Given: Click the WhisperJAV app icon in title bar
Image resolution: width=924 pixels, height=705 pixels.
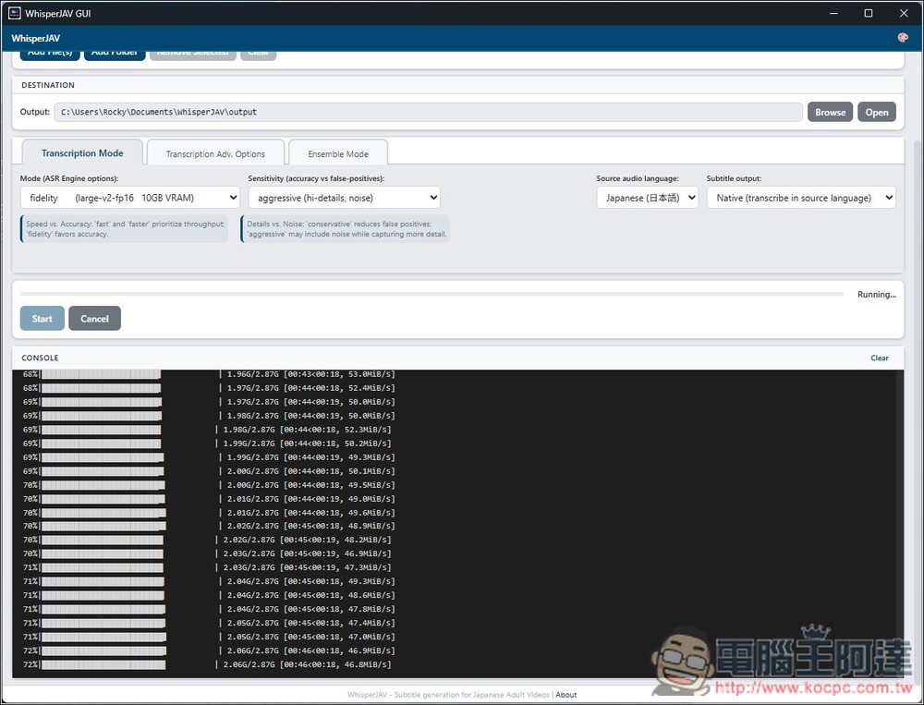Looking at the screenshot, I should tap(15, 13).
